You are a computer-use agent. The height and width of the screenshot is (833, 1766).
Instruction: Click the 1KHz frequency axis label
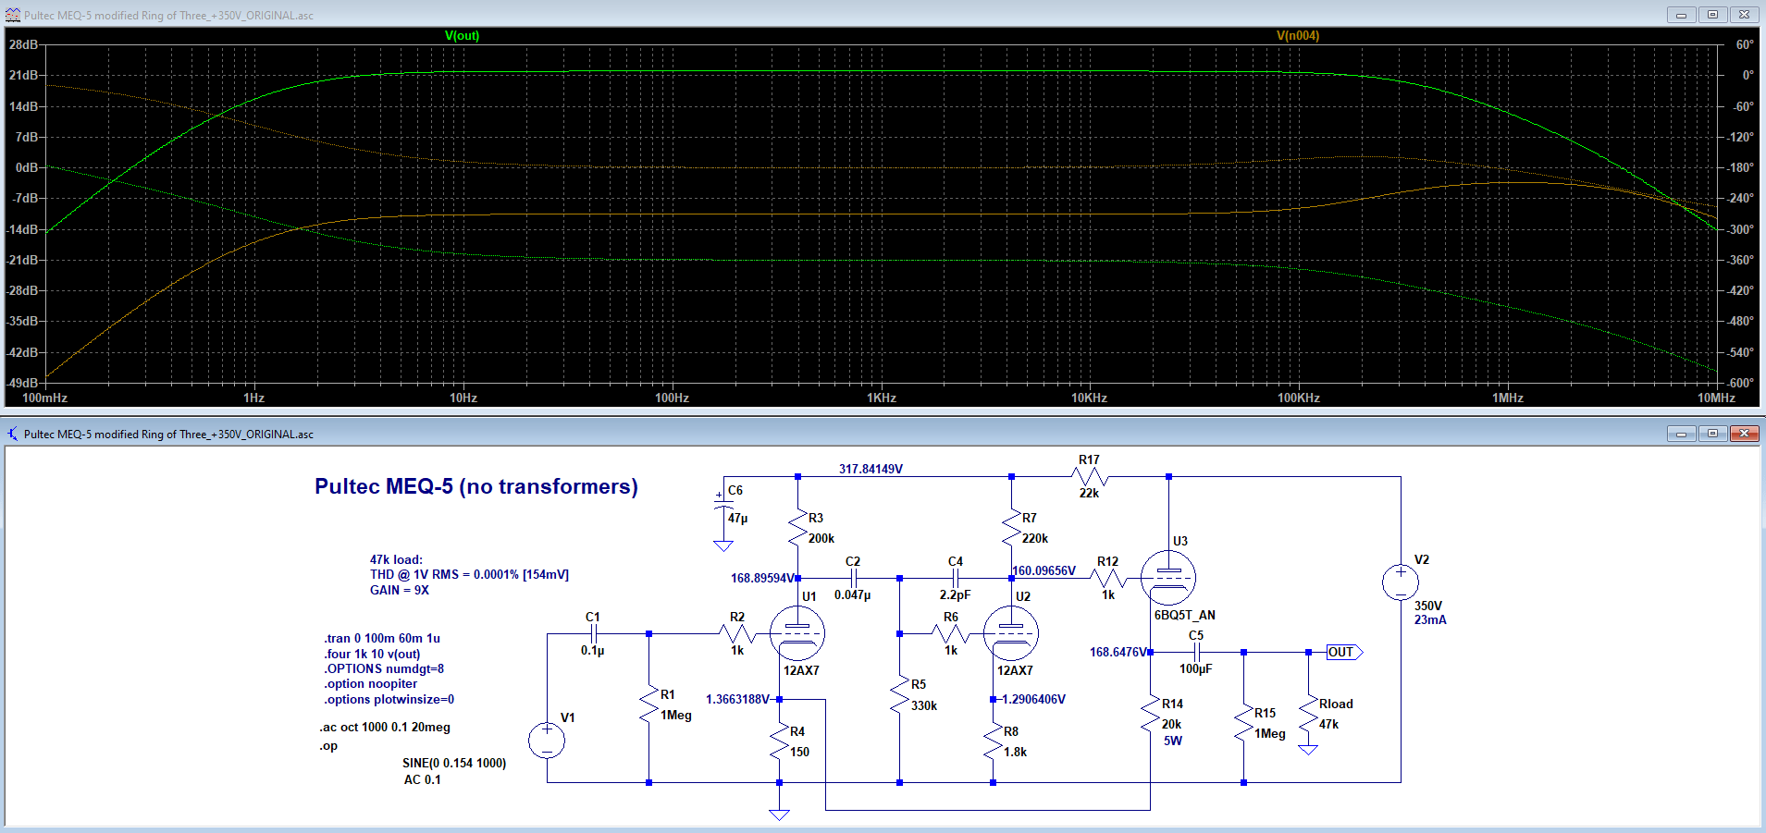pos(881,398)
